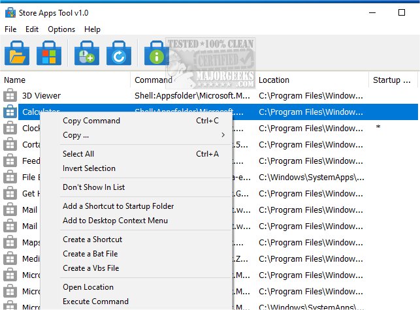Click the Medi row location cell
The width and height of the screenshot is (420, 310).
[x=311, y=259]
